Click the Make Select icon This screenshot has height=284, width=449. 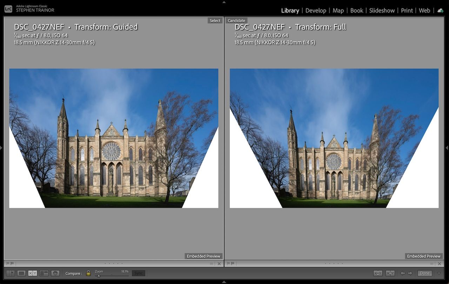tap(389, 273)
